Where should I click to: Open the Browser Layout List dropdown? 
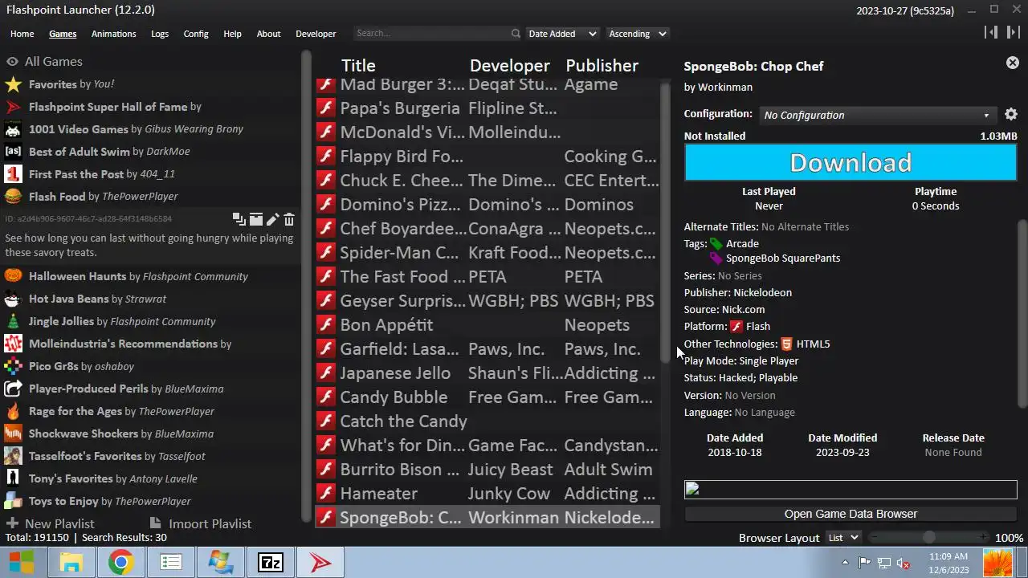pos(843,538)
